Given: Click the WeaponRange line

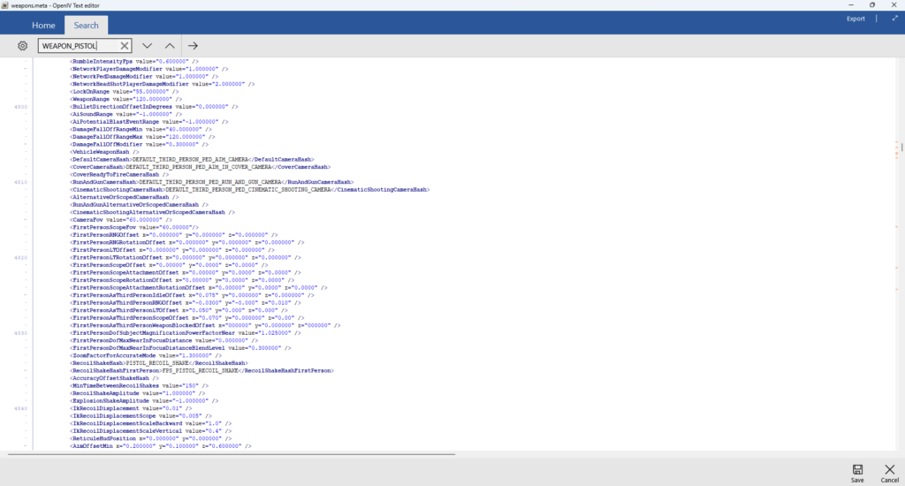Looking at the screenshot, I should tap(125, 99).
